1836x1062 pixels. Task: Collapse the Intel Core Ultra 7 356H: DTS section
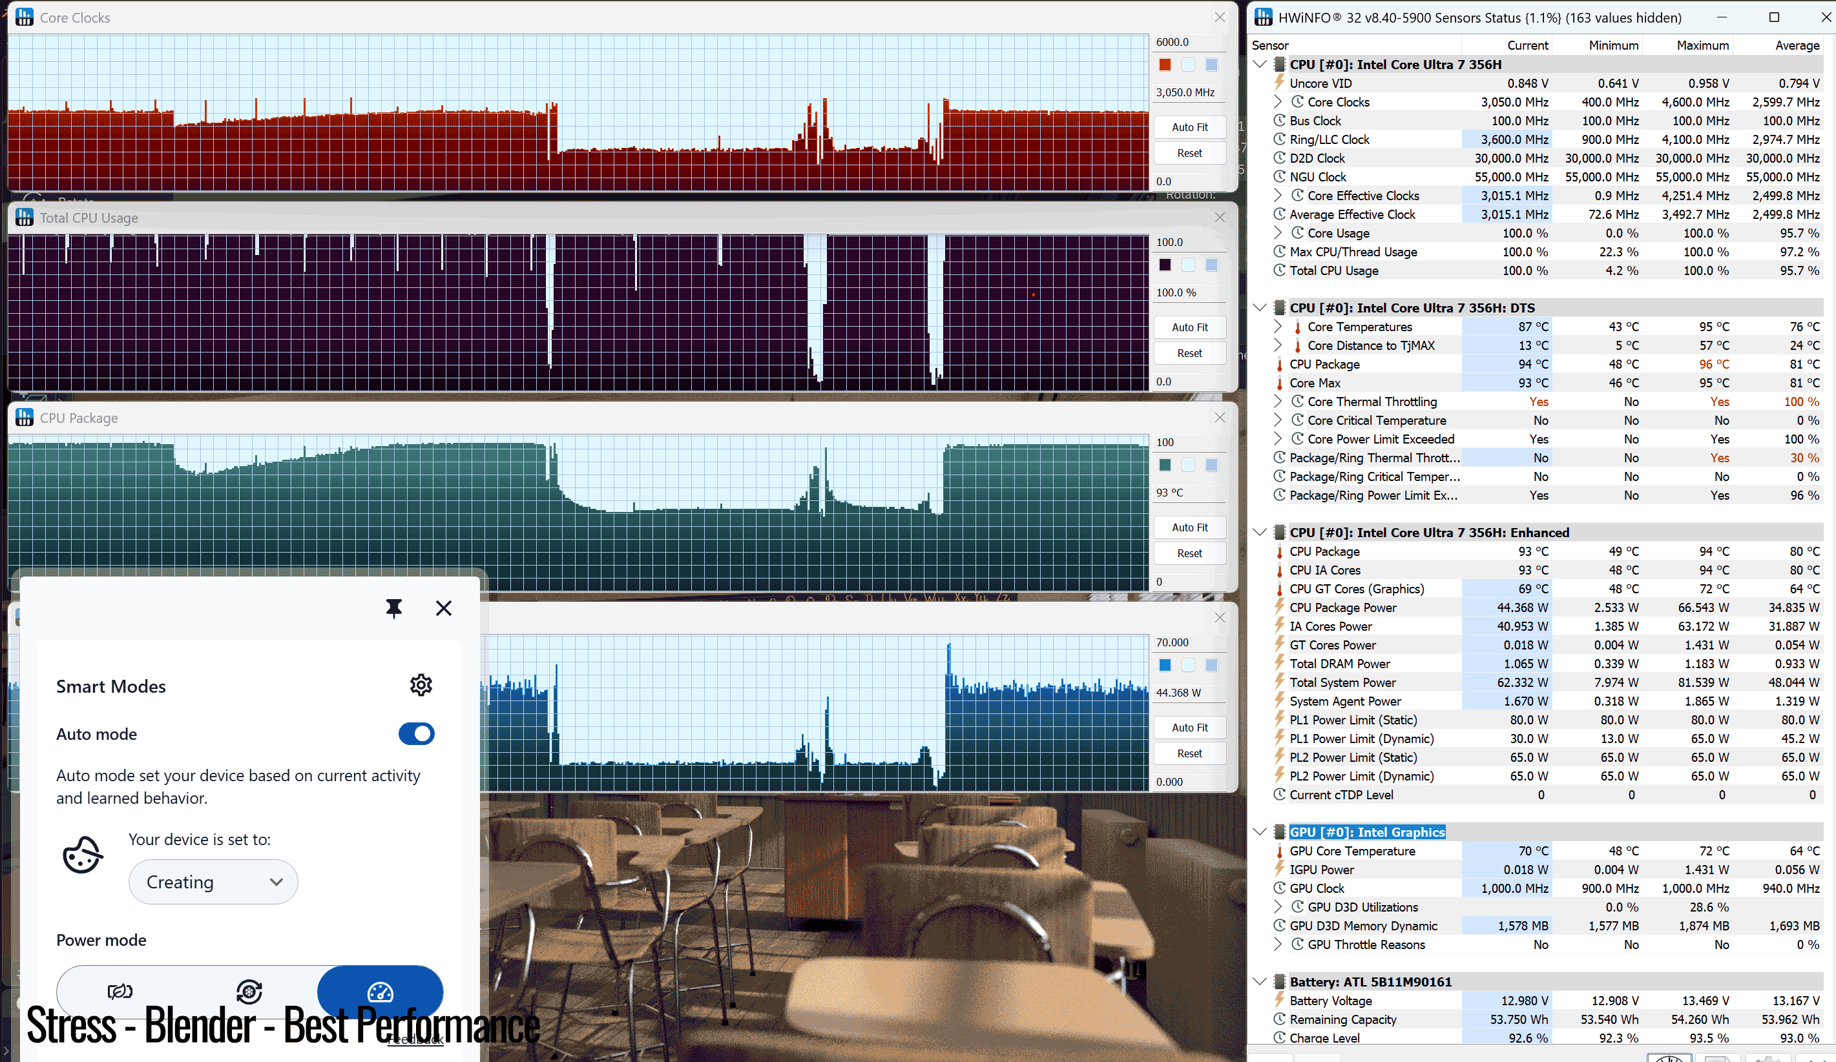(1260, 308)
